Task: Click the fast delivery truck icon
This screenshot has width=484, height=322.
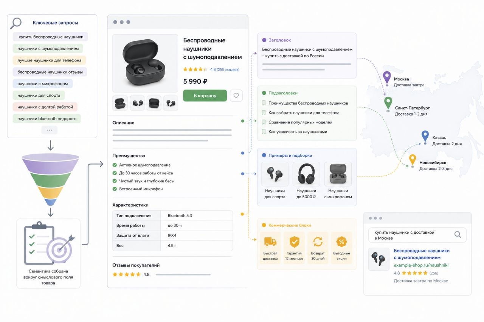Action: (270, 242)
